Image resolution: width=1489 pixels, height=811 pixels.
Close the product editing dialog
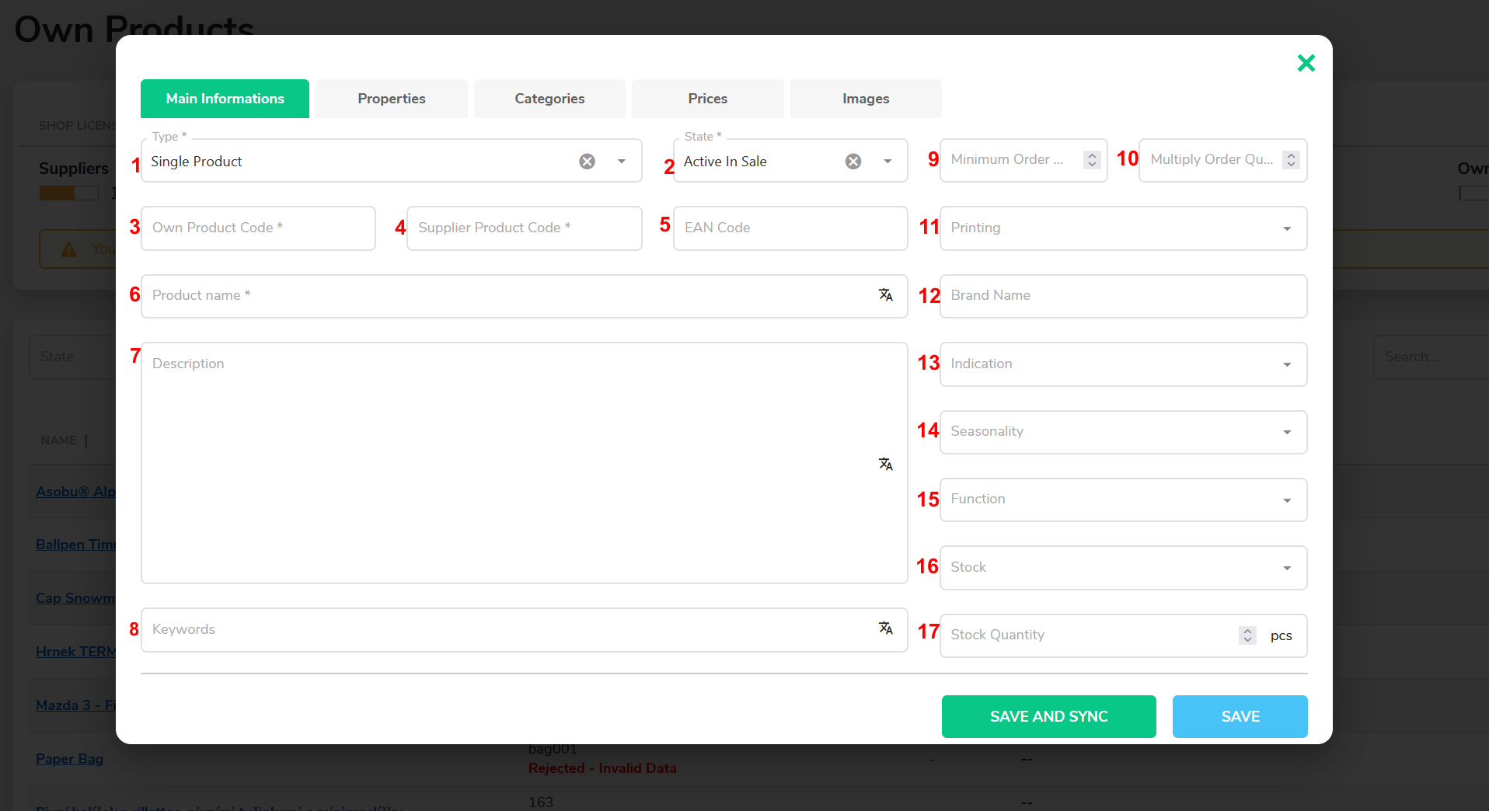(1306, 63)
